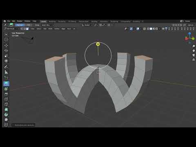The width and height of the screenshot is (196, 147).
Task: Open the pivot point dropdown
Action: point(96,25)
